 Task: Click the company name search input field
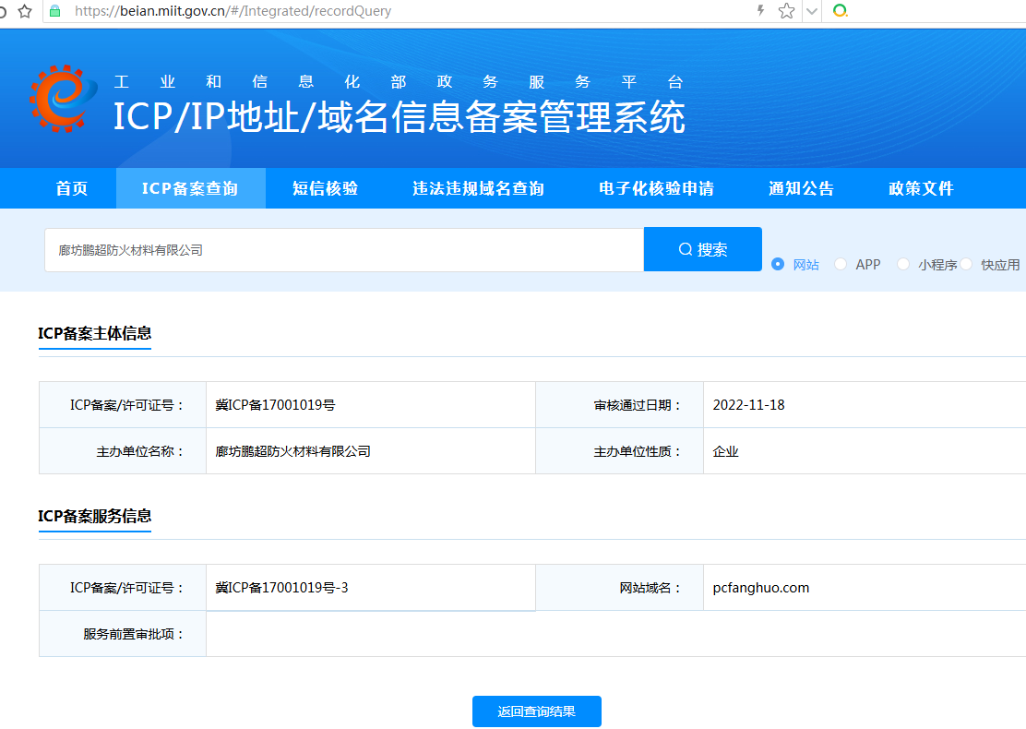pos(344,250)
